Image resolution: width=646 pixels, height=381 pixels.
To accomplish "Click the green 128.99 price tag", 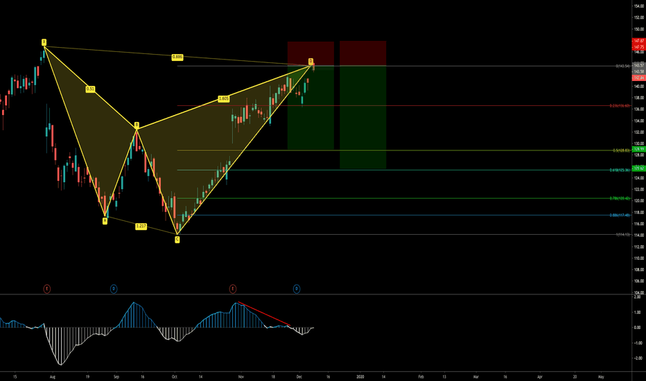I will [638, 149].
